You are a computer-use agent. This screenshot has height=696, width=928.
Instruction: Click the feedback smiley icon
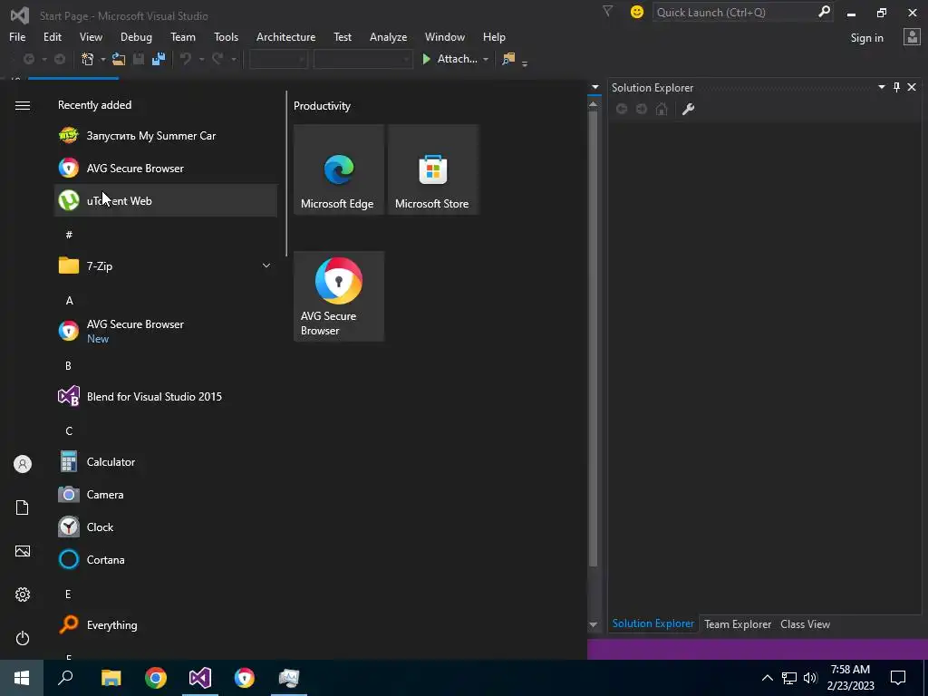tap(637, 12)
